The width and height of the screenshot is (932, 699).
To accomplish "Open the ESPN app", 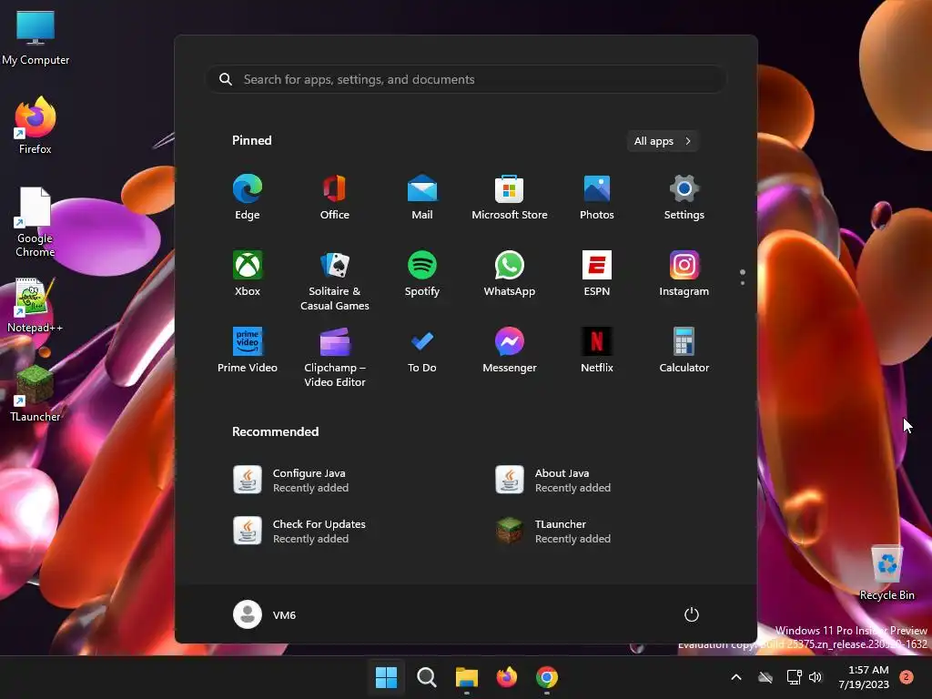I will point(597,273).
